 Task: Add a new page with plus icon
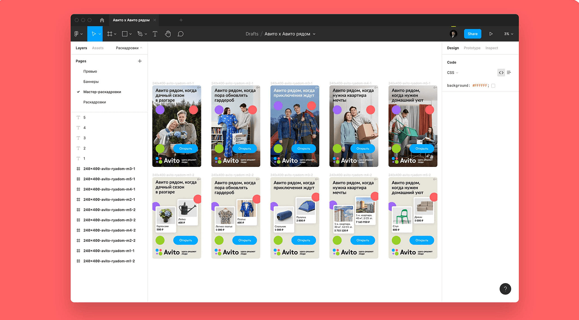[x=140, y=61]
